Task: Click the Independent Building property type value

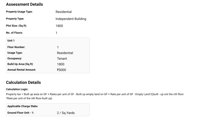Action: click(x=71, y=19)
